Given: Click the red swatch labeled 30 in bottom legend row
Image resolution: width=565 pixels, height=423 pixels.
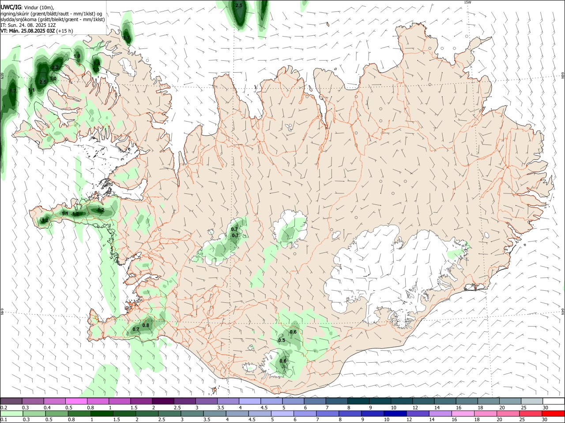Looking at the screenshot, I should click(553, 414).
